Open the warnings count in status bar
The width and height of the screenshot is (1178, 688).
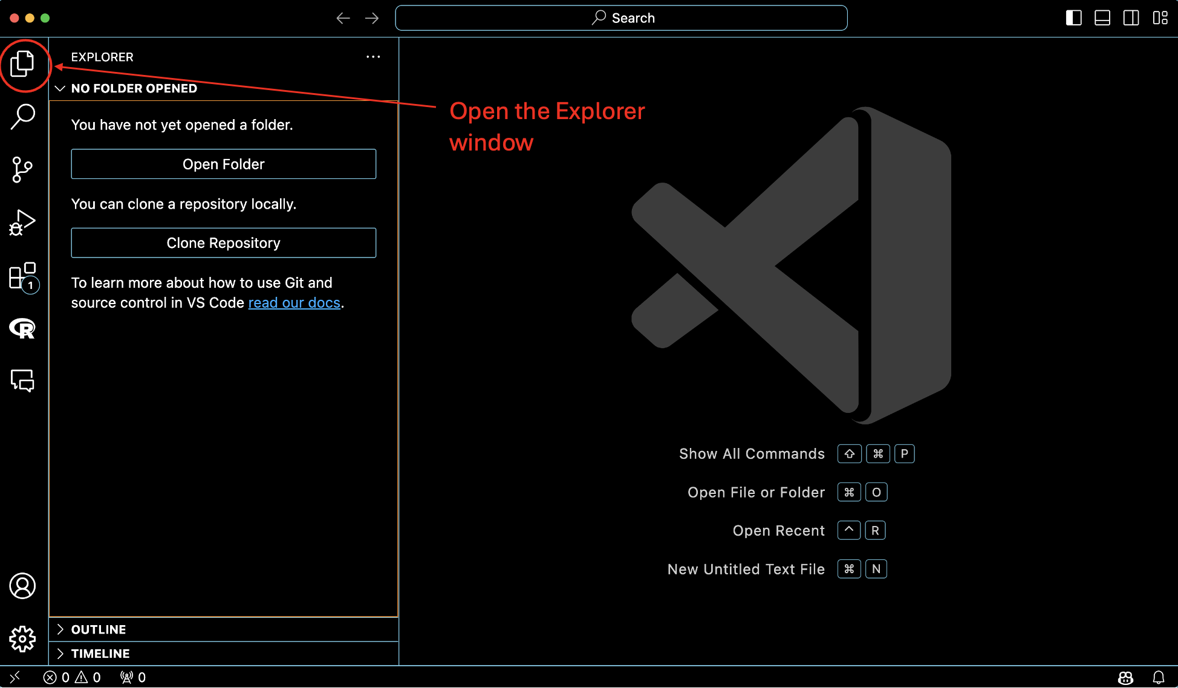88,677
